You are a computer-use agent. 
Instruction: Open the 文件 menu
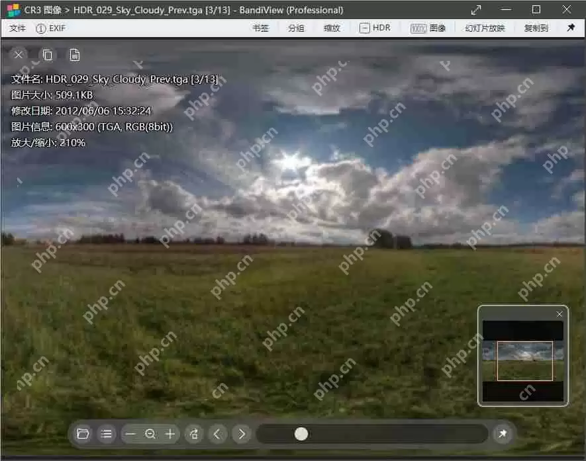tap(18, 28)
